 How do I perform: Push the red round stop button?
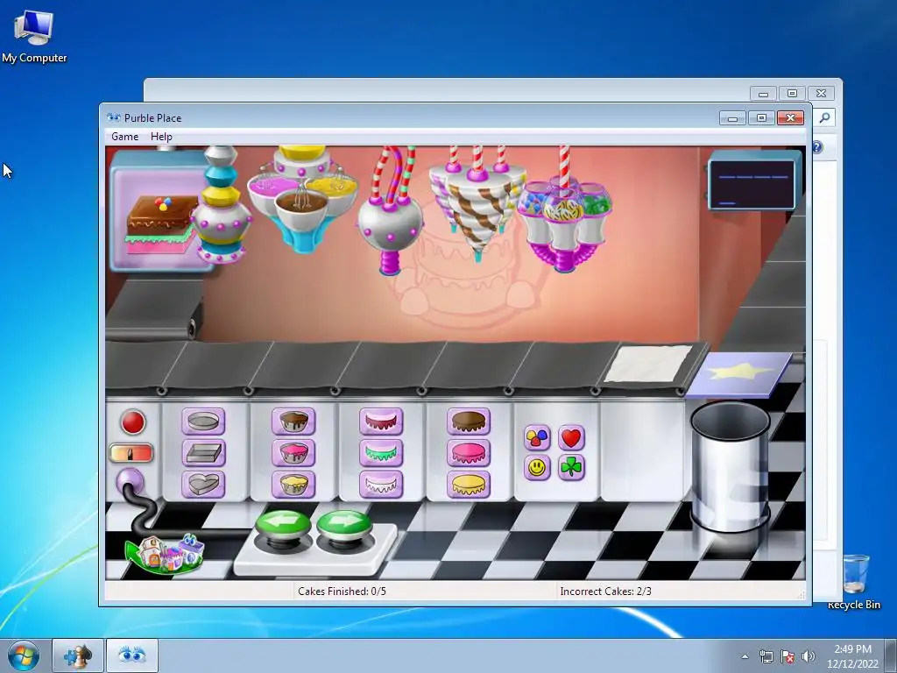[x=133, y=422]
